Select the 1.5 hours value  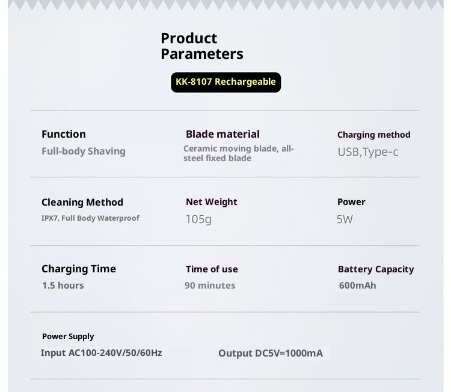pos(63,286)
